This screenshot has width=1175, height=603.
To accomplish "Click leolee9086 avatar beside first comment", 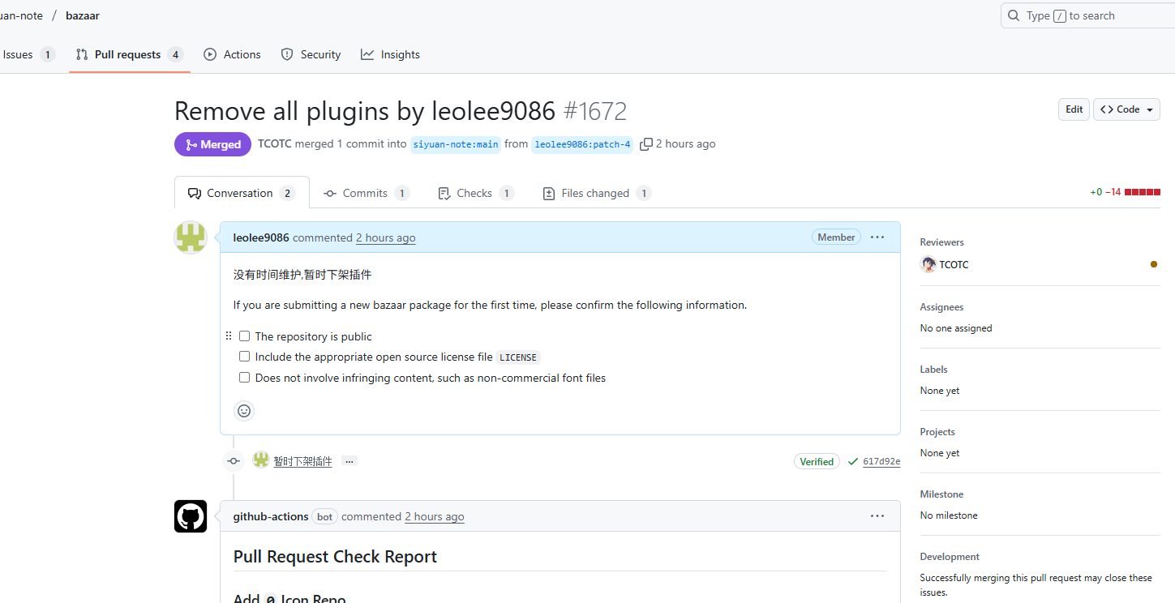I will [x=191, y=237].
